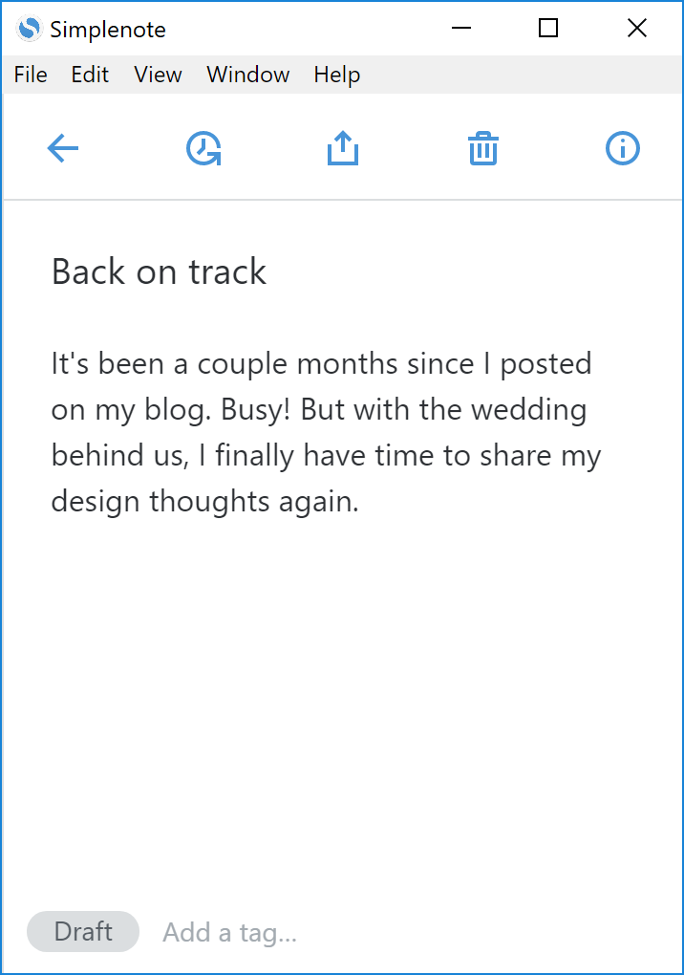Focus the "Add a tag..." field
This screenshot has width=684, height=975.
230,933
